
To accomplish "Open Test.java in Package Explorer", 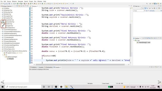I will (x=11, y=59).
